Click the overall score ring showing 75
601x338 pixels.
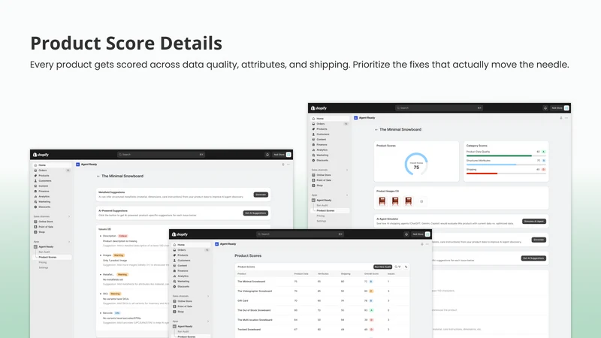(416, 164)
